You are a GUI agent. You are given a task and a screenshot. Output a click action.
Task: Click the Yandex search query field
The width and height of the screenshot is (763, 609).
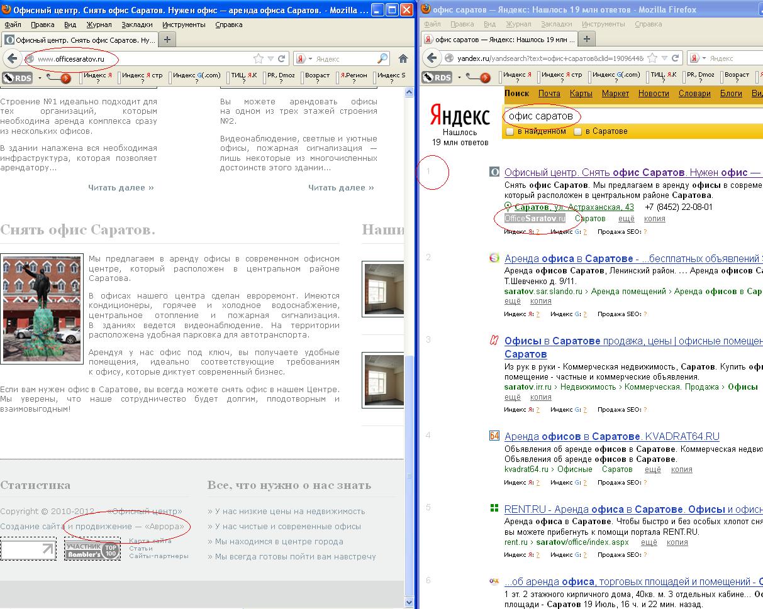click(633, 116)
